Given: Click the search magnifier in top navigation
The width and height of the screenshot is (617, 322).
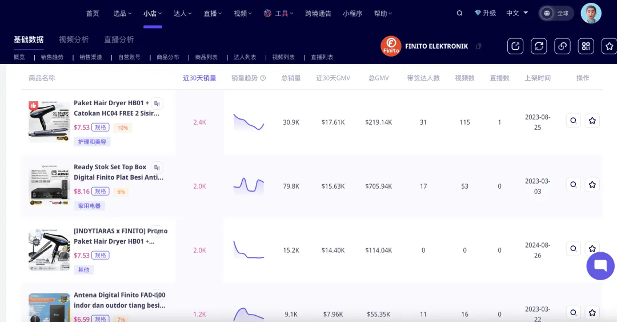Looking at the screenshot, I should click(x=459, y=13).
